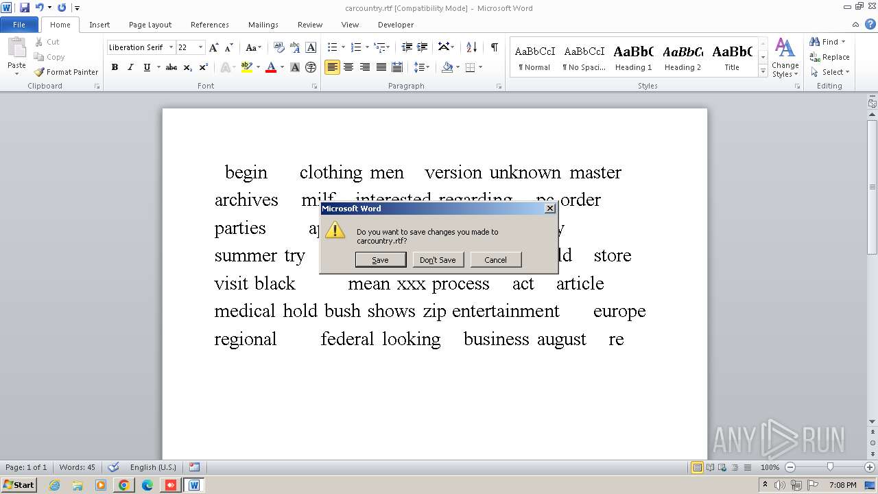Click the Windows Start button
This screenshot has width=878, height=494.
click(x=19, y=485)
